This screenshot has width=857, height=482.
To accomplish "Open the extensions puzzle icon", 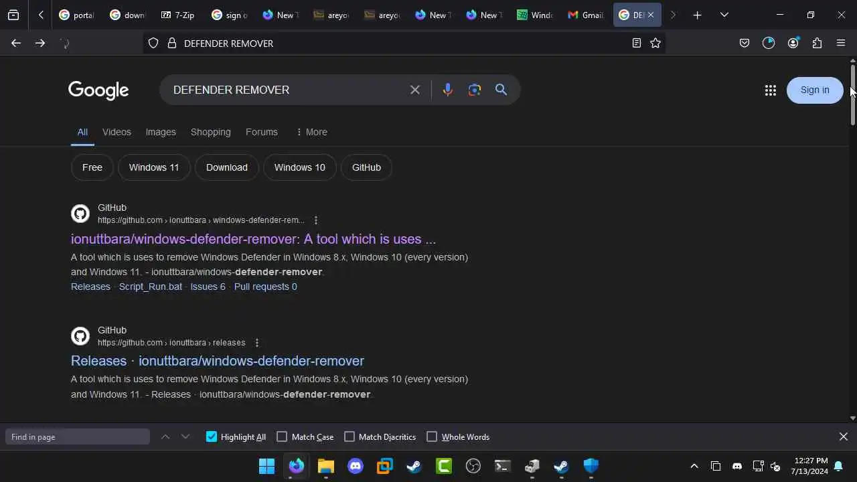I will coord(817,44).
